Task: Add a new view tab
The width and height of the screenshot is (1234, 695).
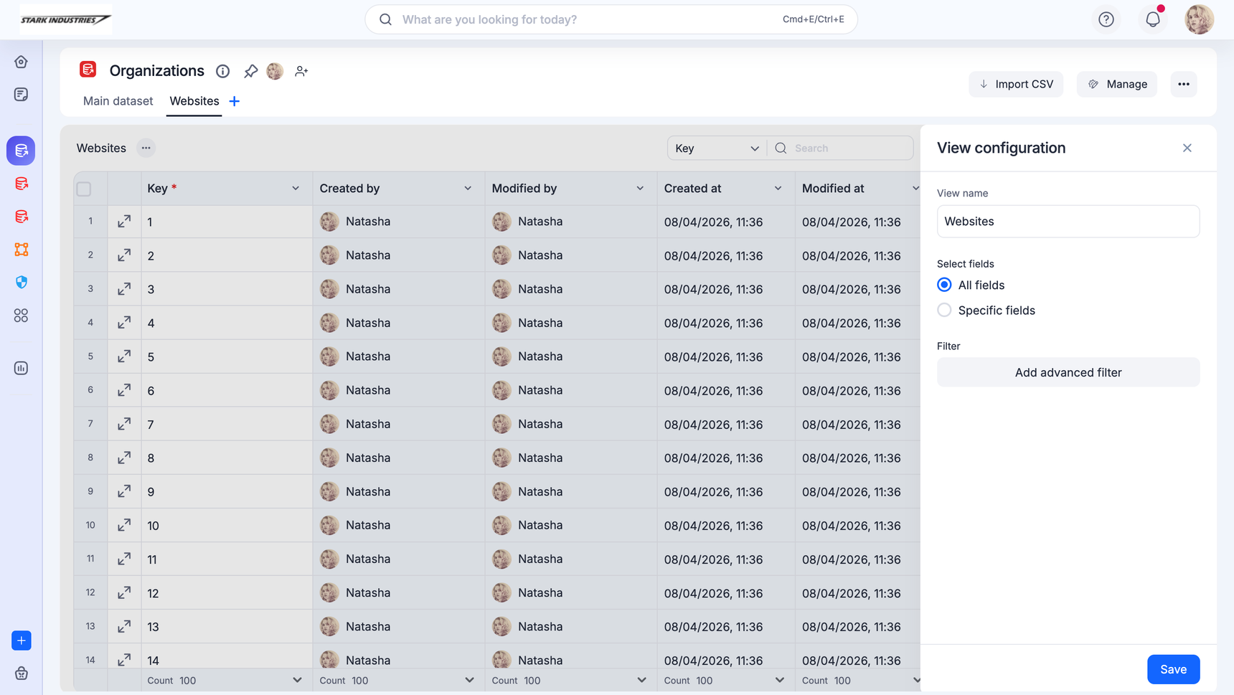Action: (x=235, y=101)
